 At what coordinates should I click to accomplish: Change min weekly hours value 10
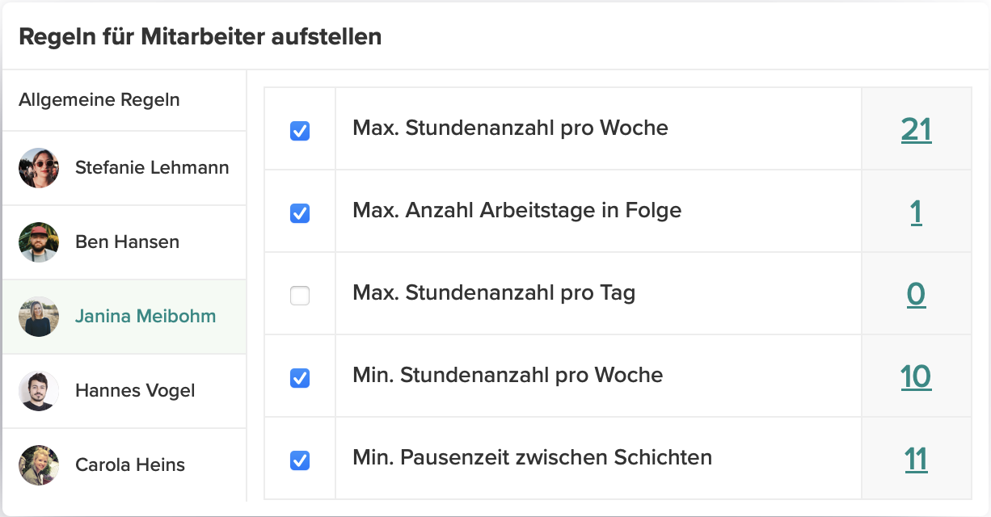point(916,376)
